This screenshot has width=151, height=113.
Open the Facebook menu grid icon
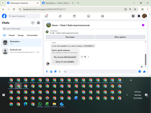pyautogui.click(x=133, y=16)
